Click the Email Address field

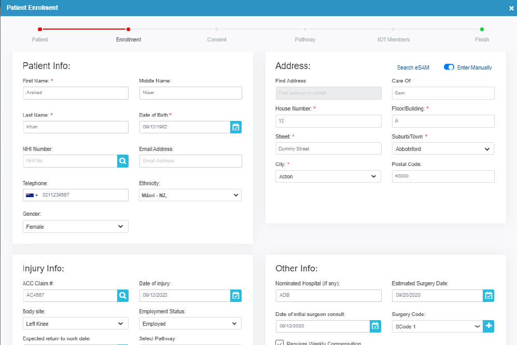click(x=191, y=161)
